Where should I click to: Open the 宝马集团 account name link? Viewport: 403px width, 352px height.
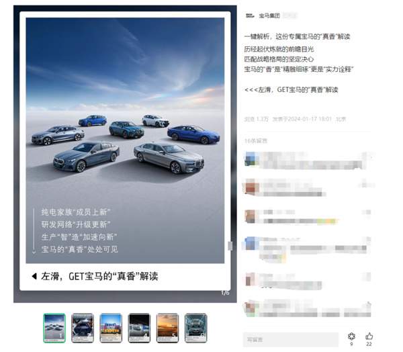(269, 16)
